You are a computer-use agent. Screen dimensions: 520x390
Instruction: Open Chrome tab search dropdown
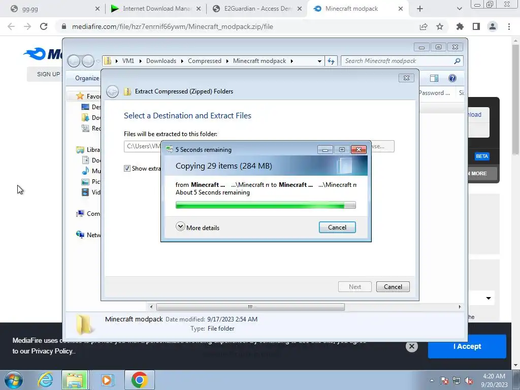459,9
